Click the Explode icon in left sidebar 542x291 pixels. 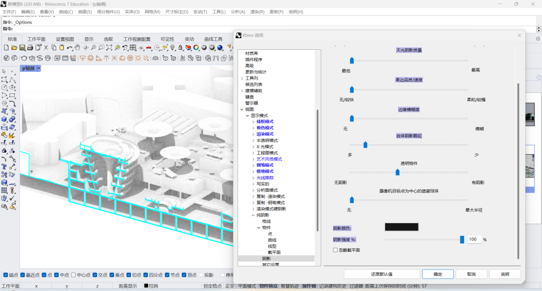coord(12,135)
